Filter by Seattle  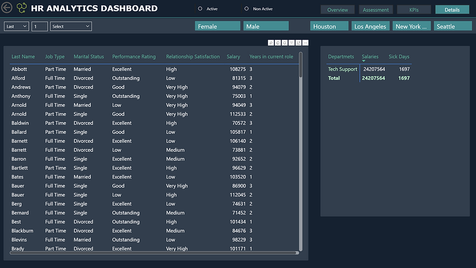click(453, 26)
